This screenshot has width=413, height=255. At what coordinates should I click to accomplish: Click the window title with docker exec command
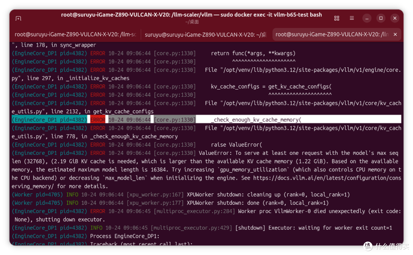click(192, 15)
